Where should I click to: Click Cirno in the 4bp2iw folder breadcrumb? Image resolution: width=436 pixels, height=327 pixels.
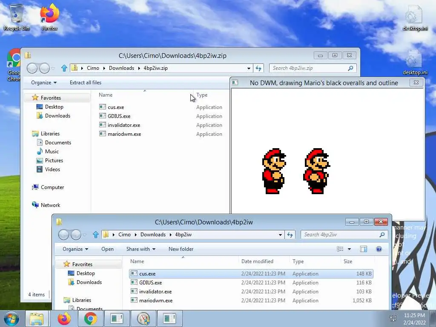[124, 235]
